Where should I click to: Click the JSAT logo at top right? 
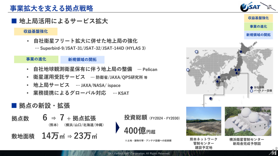[x=250, y=7]
